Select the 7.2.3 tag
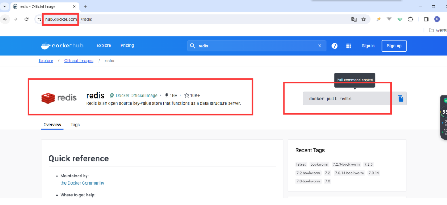The width and height of the screenshot is (447, 205). (x=369, y=164)
